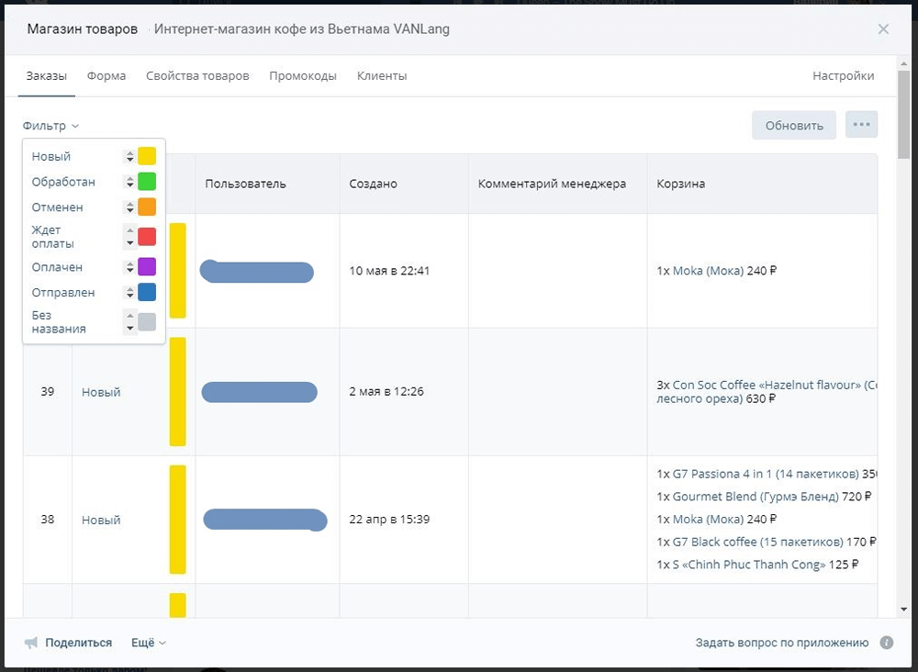Click Новый status of order 38
The width and height of the screenshot is (918, 672).
click(101, 520)
